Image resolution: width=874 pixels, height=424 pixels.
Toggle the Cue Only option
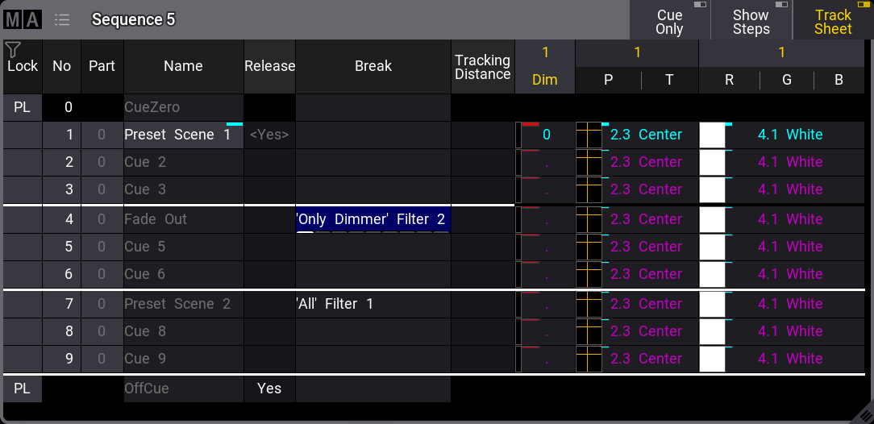[x=669, y=21]
